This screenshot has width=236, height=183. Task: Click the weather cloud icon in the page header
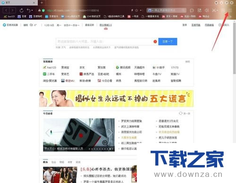(31, 25)
